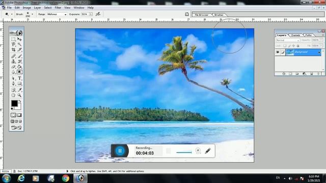
Task: Switch to Standard Screen mode
Action: pyautogui.click(x=12, y=121)
